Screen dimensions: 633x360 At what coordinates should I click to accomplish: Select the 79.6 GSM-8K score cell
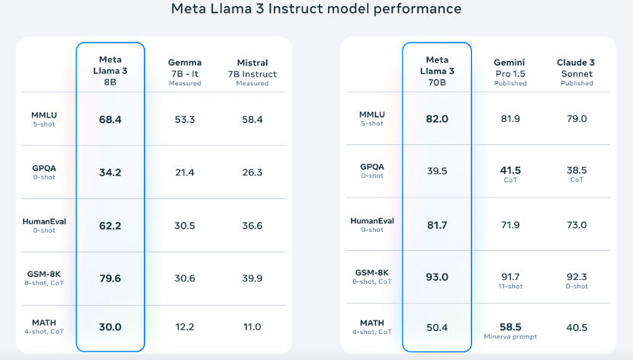(x=111, y=278)
